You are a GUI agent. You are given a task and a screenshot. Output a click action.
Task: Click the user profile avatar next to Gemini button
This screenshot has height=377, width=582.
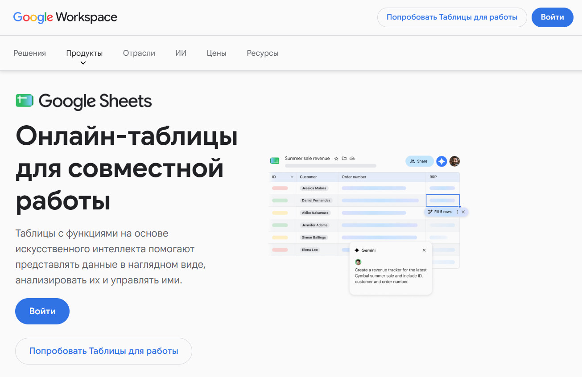click(x=454, y=161)
